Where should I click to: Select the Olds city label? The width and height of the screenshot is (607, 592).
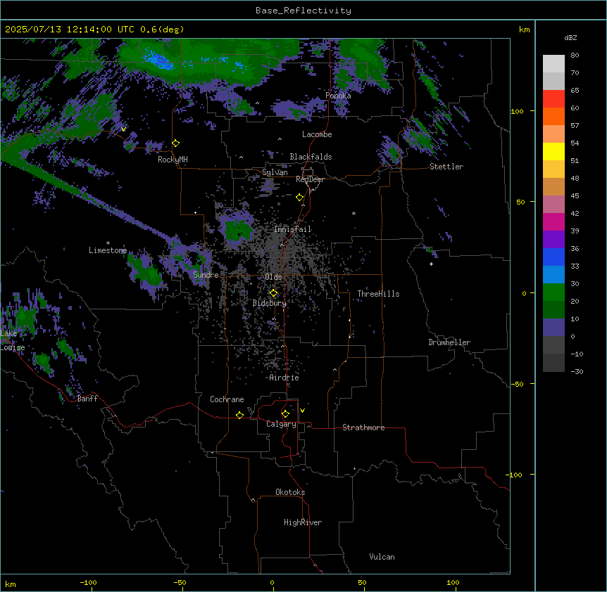click(273, 277)
